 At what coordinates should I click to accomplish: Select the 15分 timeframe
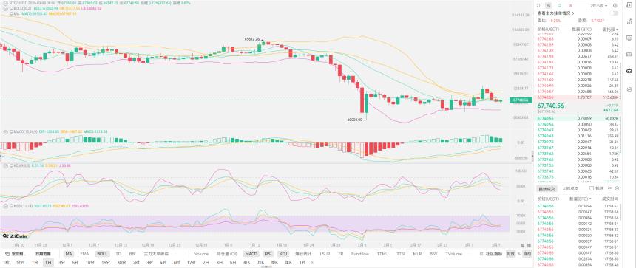tap(106, 262)
